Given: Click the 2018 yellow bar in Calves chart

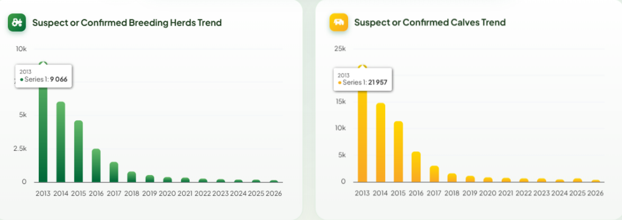Looking at the screenshot, I should (x=452, y=177).
